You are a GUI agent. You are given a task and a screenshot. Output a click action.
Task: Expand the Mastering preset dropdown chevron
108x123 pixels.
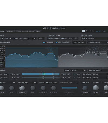click(35, 38)
